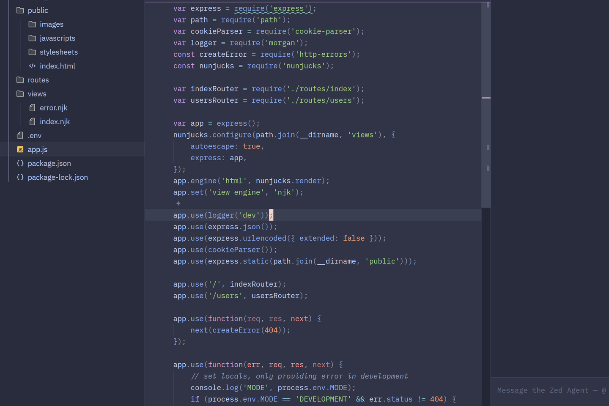Click './routes/users' path string
This screenshot has width=609, height=406.
[321, 100]
